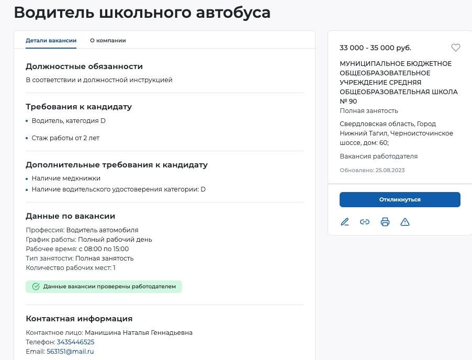Click the «Обновлено: 25.08.2023» date text

(x=372, y=170)
